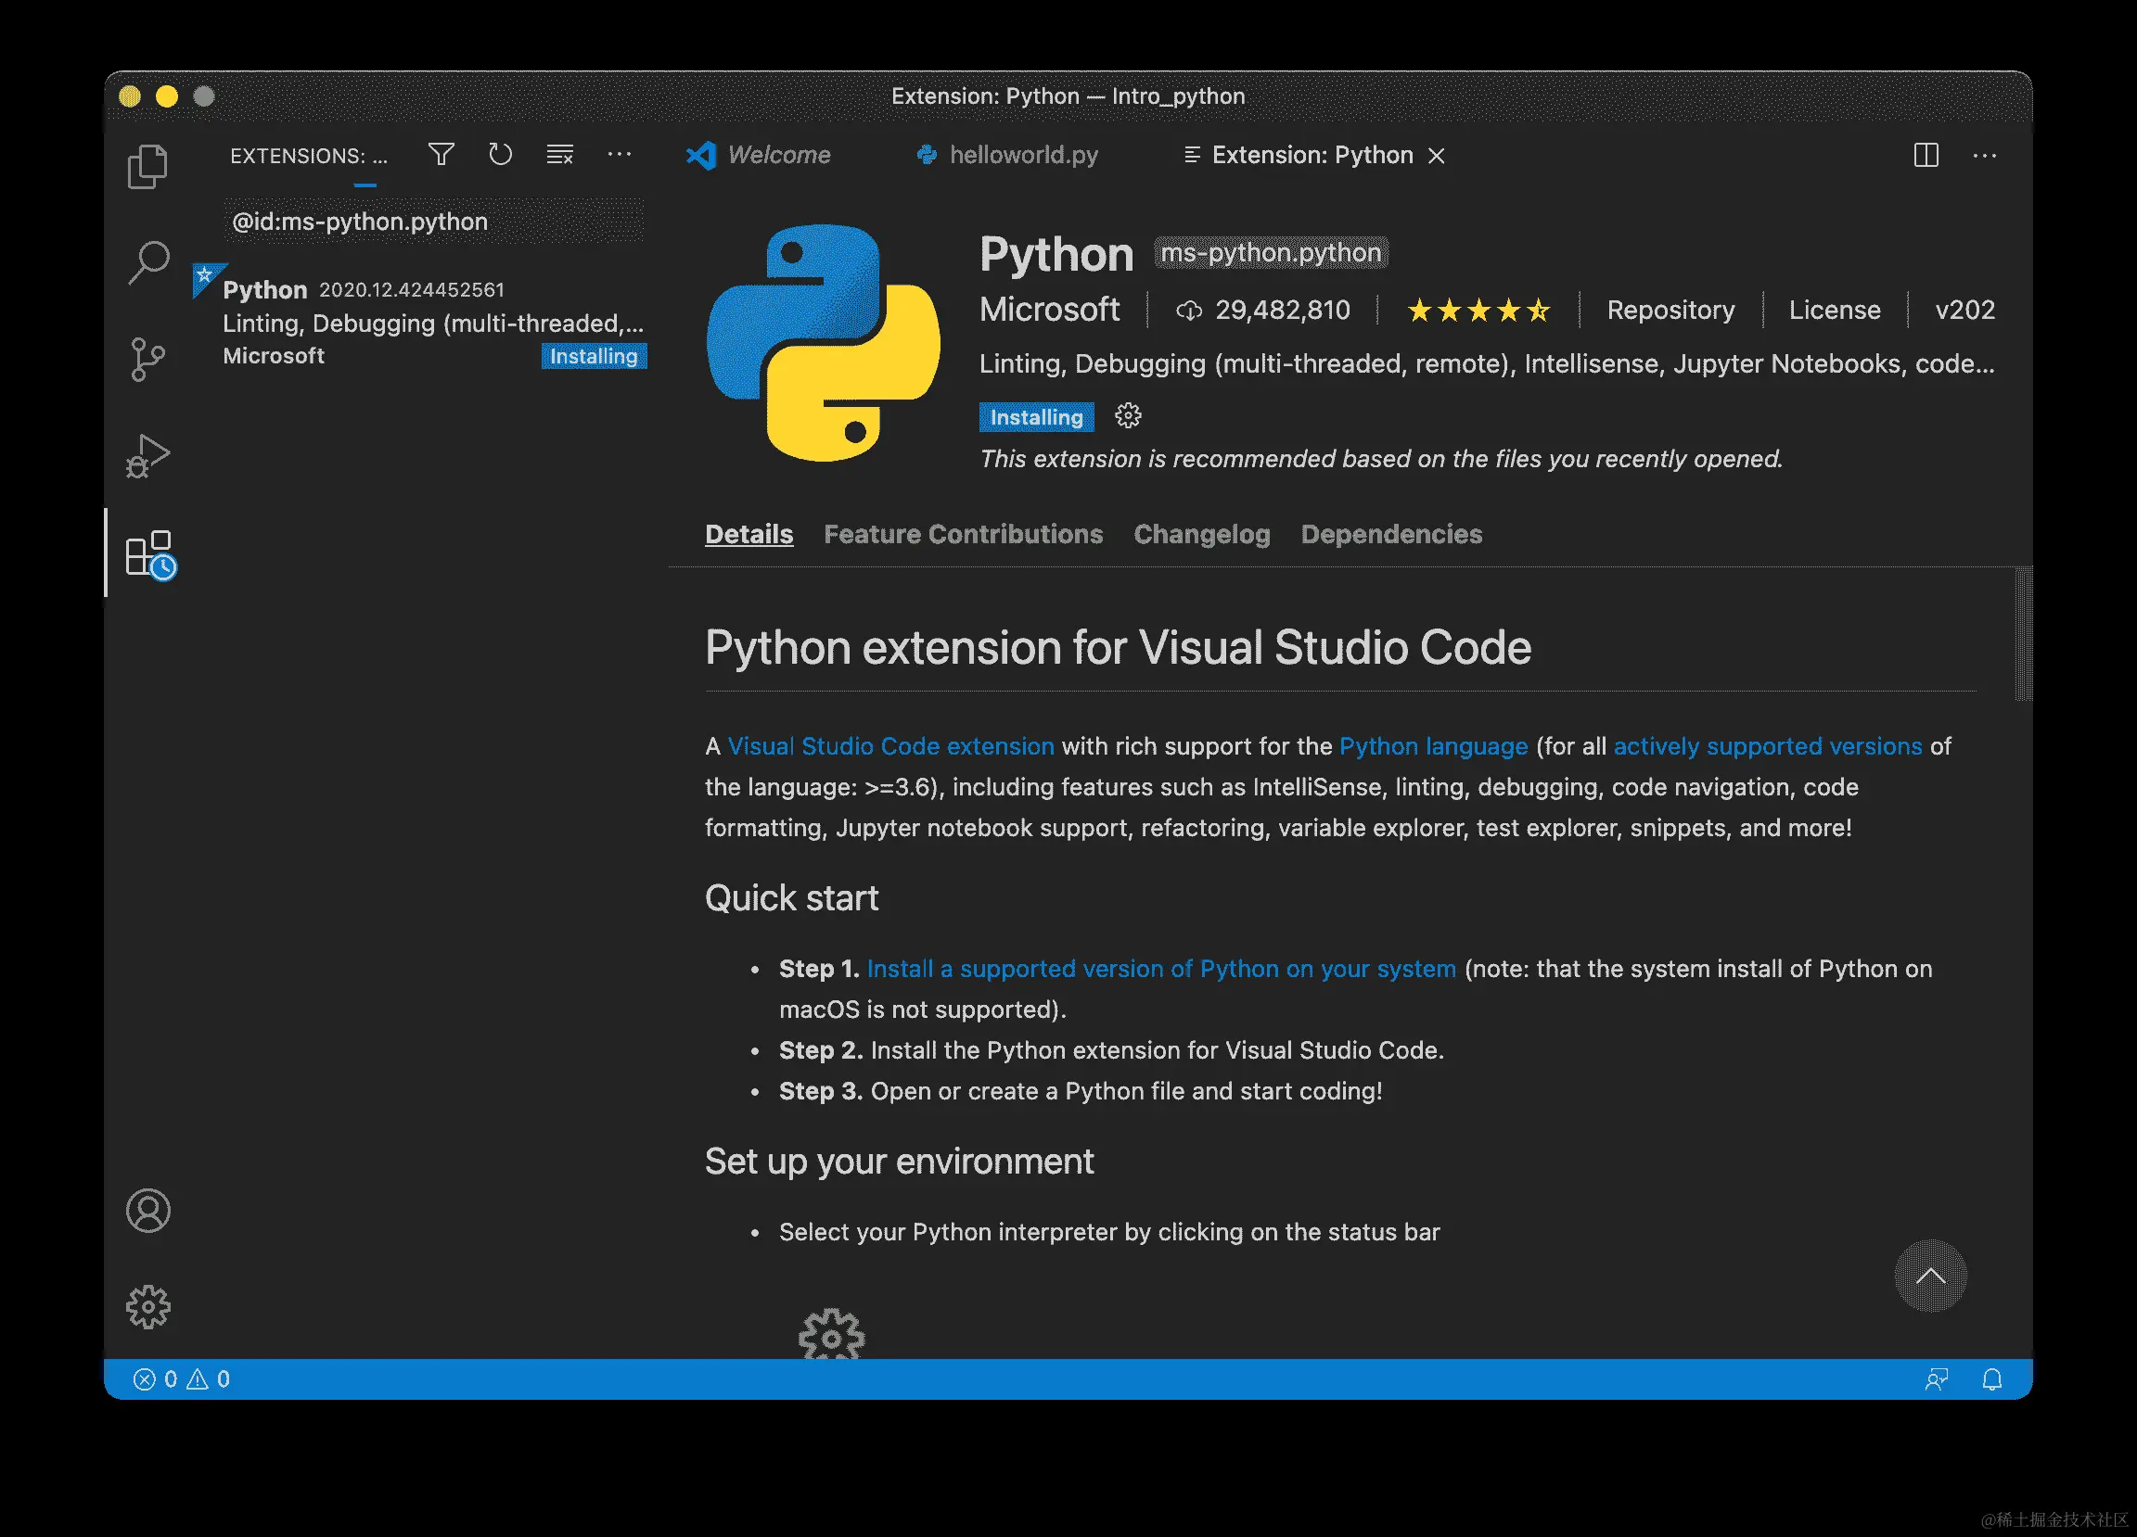Click the scroll-to-top arrow button
The height and width of the screenshot is (1537, 2137).
coord(1930,1277)
